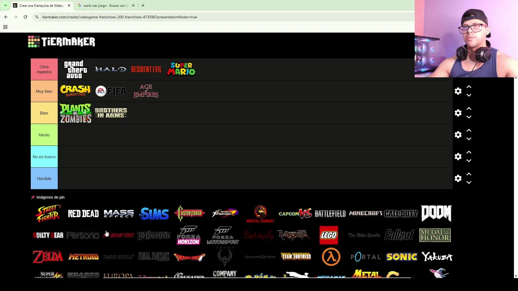518x291 pixels.
Task: Select the Muy bien tier label
Action: coord(44,91)
